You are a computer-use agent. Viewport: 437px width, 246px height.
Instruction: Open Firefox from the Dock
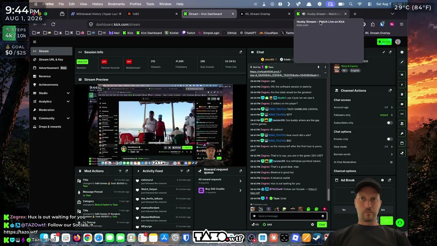[x=76, y=237]
